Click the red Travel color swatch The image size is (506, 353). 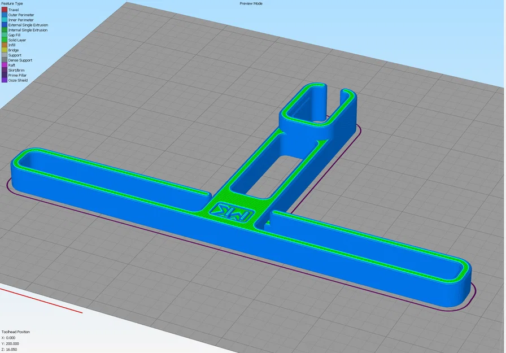pyautogui.click(x=4, y=10)
